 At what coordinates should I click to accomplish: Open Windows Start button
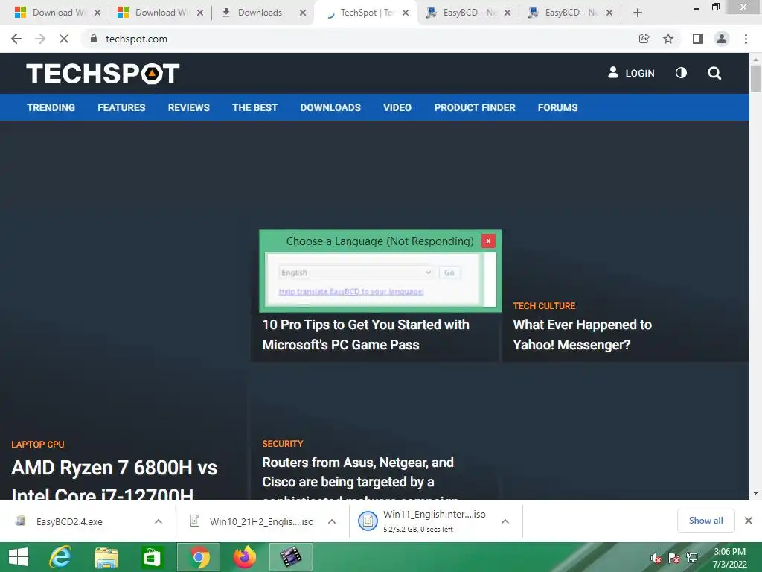tap(19, 557)
